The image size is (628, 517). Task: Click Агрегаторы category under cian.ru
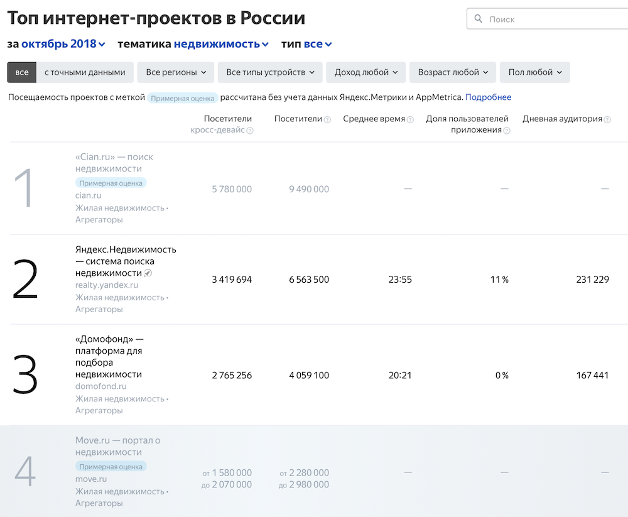[99, 220]
